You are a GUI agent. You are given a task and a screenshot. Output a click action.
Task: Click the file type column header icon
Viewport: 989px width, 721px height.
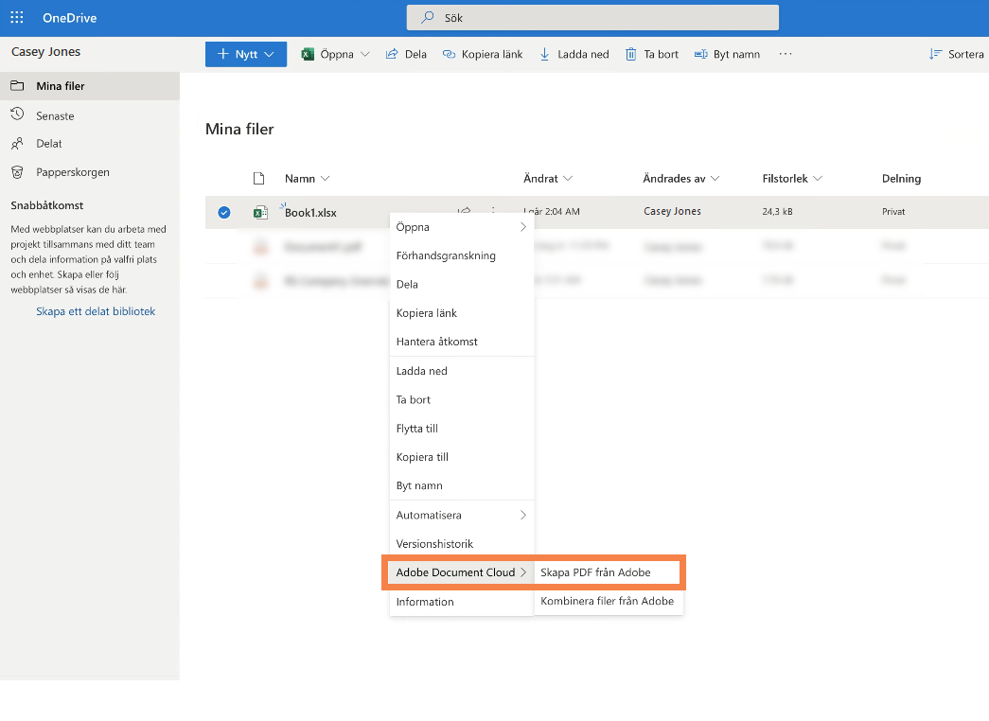click(x=258, y=179)
